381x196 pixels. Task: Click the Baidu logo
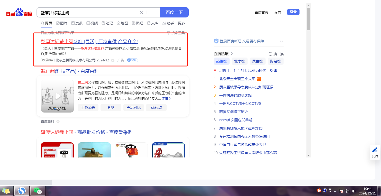(20, 13)
